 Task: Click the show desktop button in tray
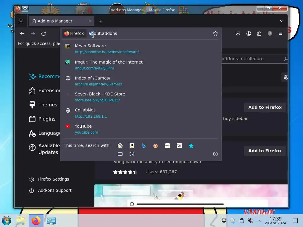pos(295,220)
